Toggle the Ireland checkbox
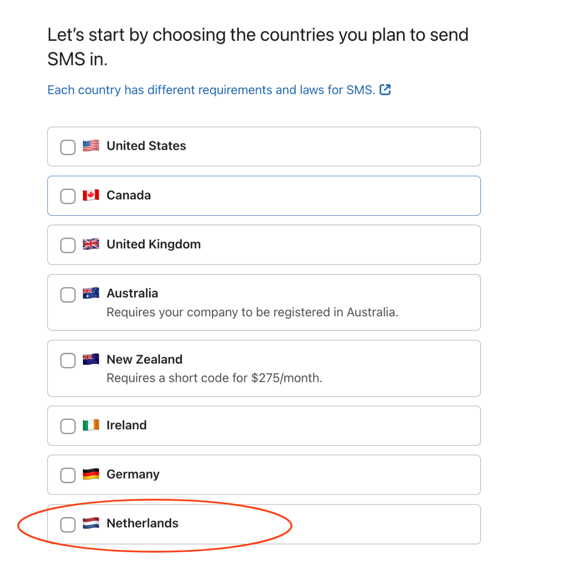The width and height of the screenshot is (563, 563). coord(68,426)
